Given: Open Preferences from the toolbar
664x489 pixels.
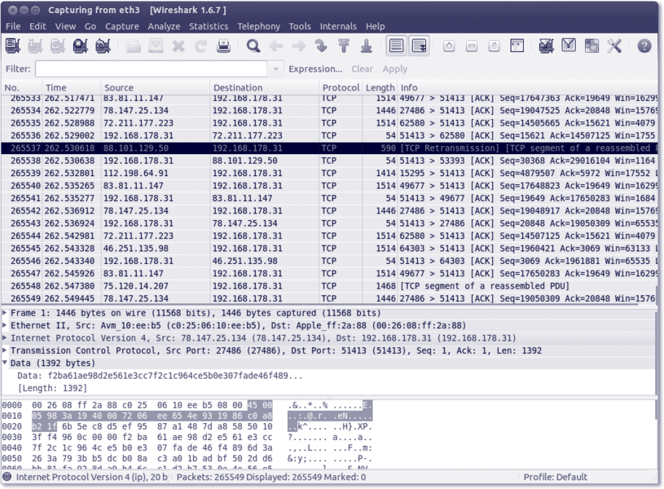Looking at the screenshot, I should point(614,46).
